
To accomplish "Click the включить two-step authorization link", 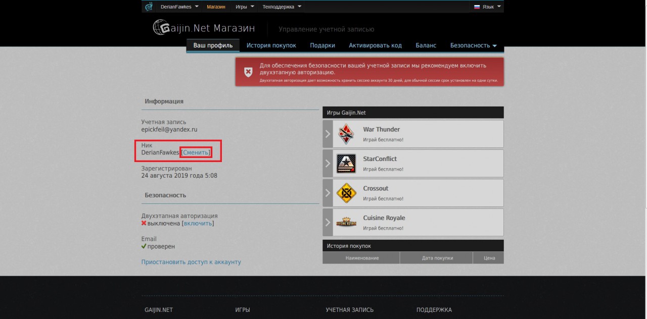I will 198,223.
